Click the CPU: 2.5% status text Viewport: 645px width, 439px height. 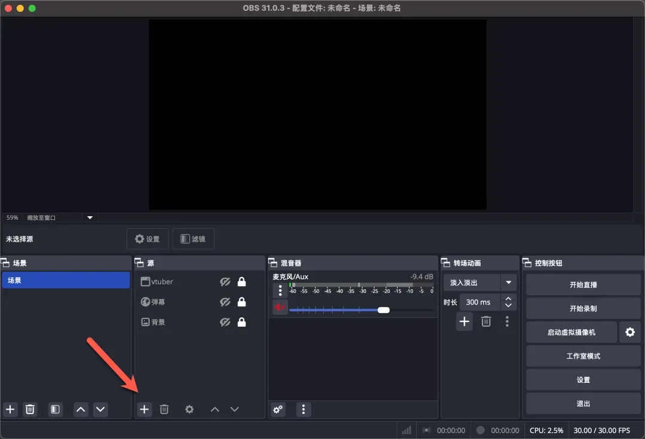(x=546, y=431)
